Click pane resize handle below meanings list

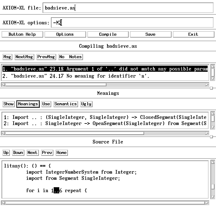pos(211,137)
